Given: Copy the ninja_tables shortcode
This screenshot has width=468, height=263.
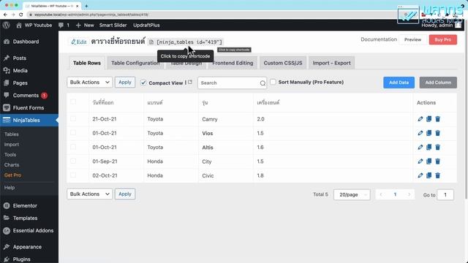Looking at the screenshot, I should (189, 42).
